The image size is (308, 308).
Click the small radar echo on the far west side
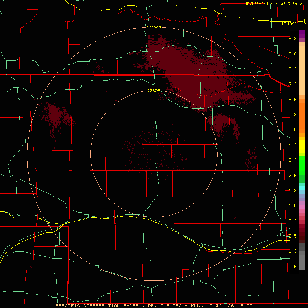point(56,118)
